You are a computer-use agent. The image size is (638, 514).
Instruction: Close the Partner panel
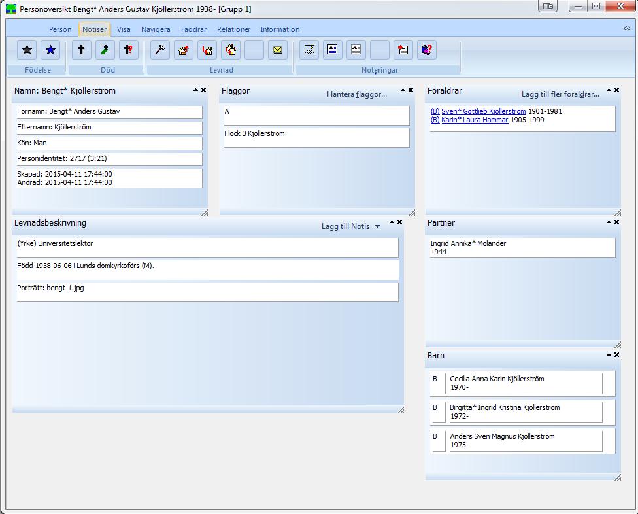[x=617, y=222]
